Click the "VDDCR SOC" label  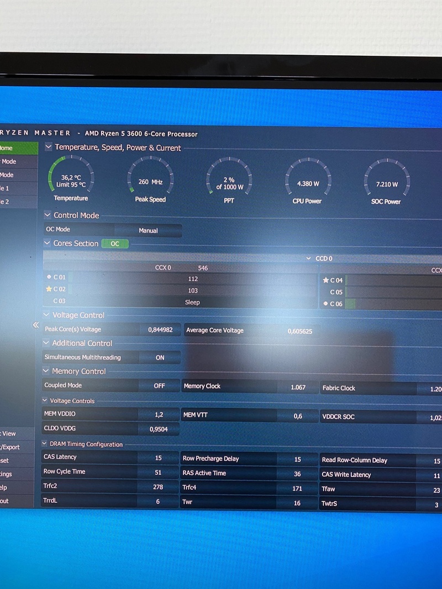tap(338, 417)
